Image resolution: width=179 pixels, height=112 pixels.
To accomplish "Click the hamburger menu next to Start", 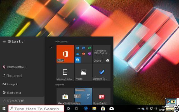I will click(x=4, y=41).
